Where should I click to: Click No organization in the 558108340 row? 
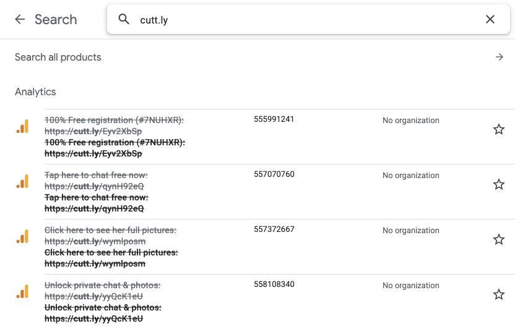410,286
